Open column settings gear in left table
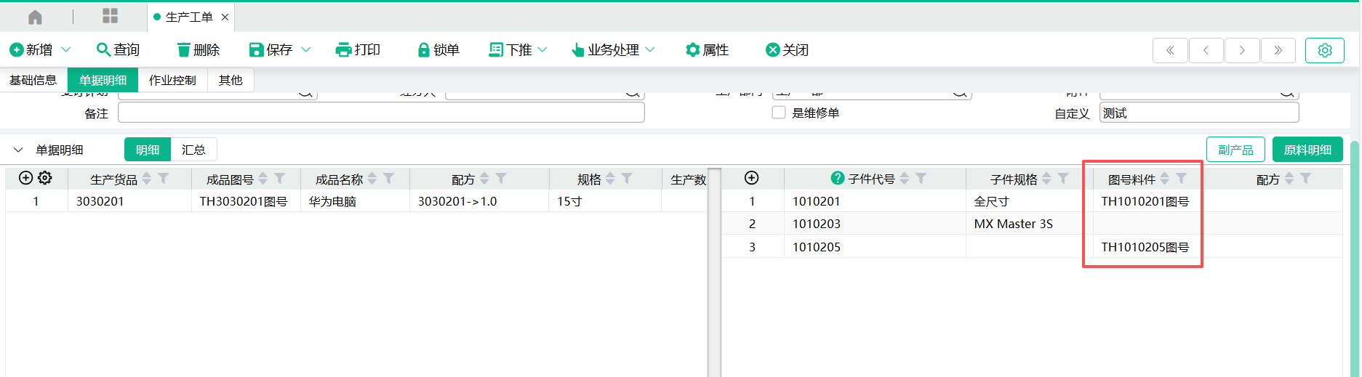This screenshot has height=377, width=1362. pyautogui.click(x=45, y=178)
